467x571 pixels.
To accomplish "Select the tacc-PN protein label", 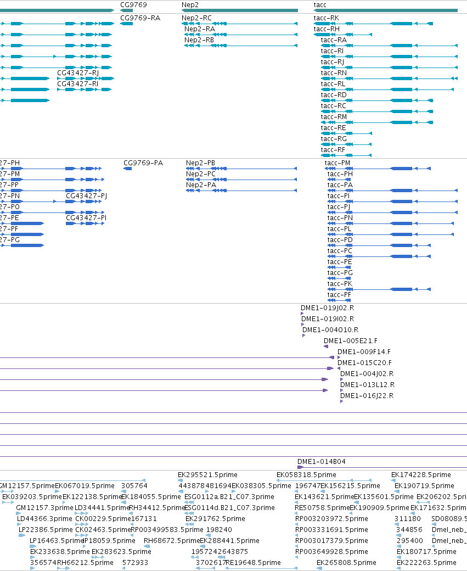I will coord(340,218).
